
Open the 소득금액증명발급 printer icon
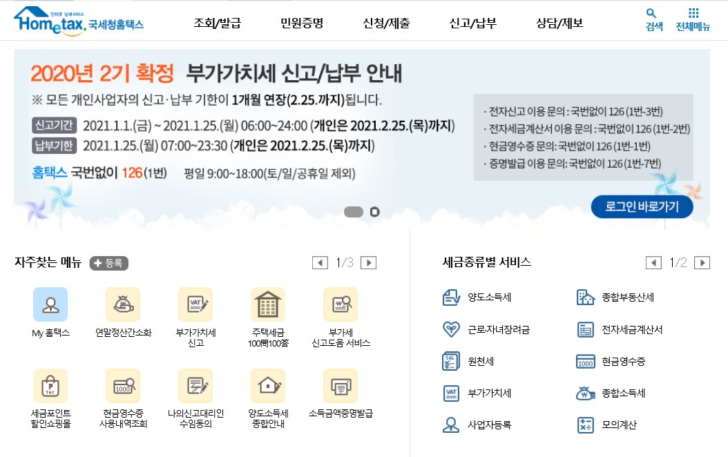click(x=341, y=385)
